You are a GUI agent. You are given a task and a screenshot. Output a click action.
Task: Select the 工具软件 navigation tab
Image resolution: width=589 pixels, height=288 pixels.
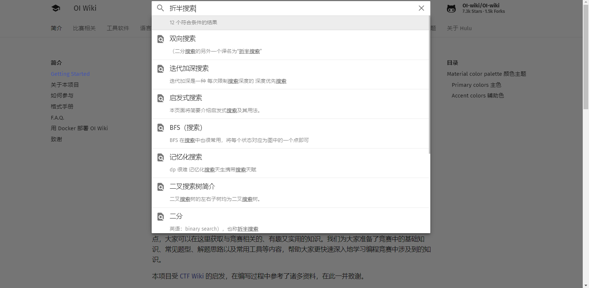(118, 28)
